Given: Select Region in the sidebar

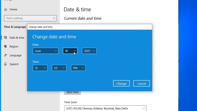Looking at the screenshot, I should tap(14, 47).
